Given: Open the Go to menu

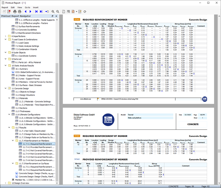Looking at the screenshot, I should pyautogui.click(x=27, y=7).
